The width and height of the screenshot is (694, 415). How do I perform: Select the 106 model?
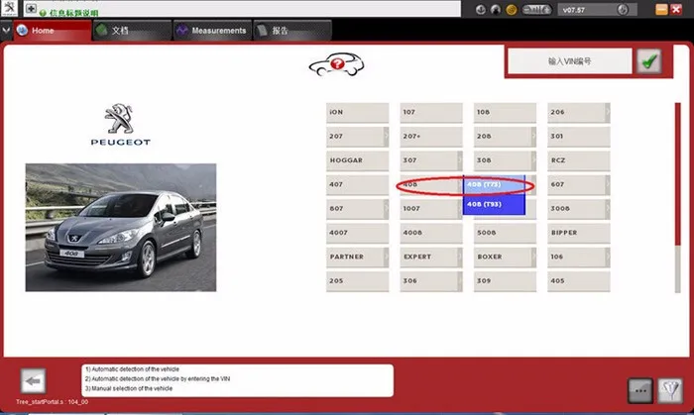(578, 258)
